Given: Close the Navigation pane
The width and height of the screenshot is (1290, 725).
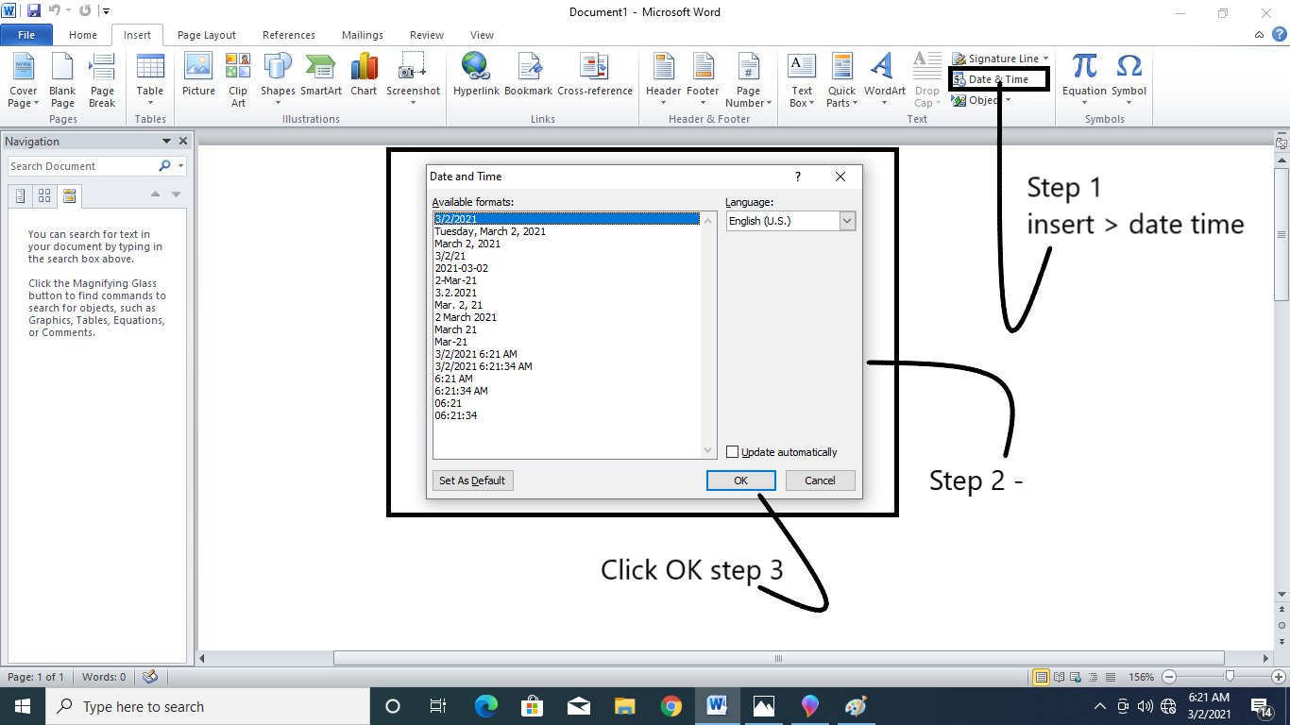Looking at the screenshot, I should [183, 142].
